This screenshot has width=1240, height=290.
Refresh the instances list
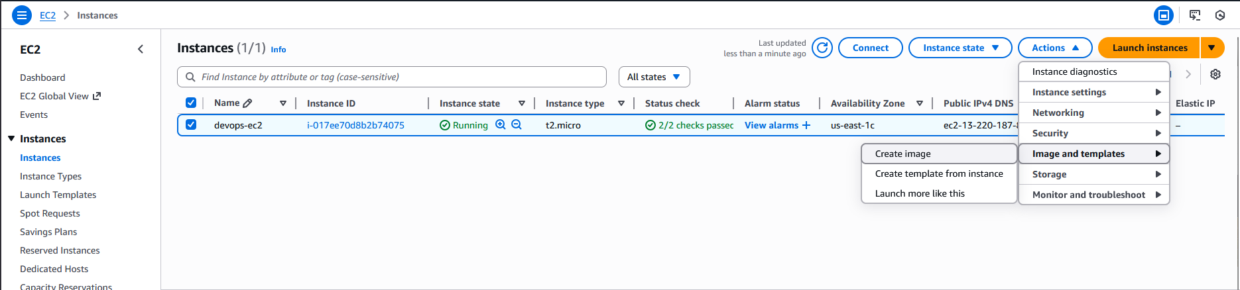click(x=822, y=48)
